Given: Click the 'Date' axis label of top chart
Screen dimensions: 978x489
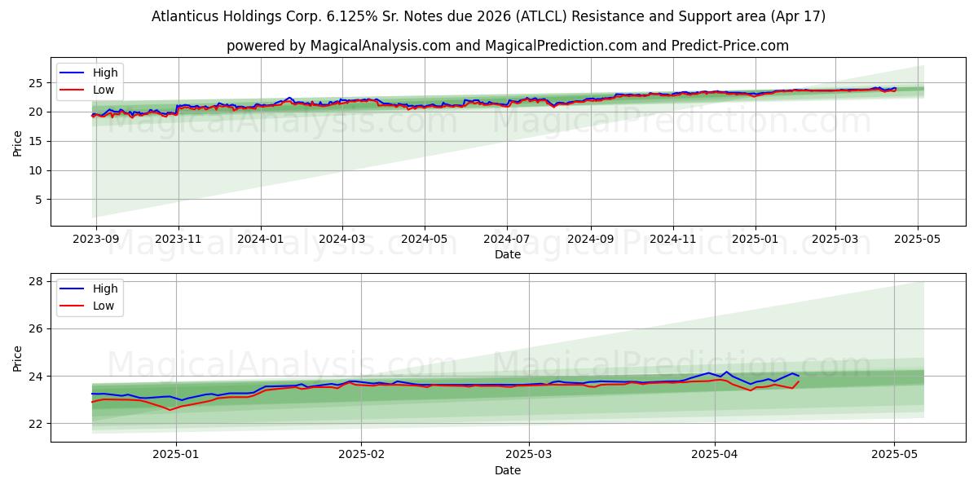Looking at the screenshot, I should (x=507, y=255).
